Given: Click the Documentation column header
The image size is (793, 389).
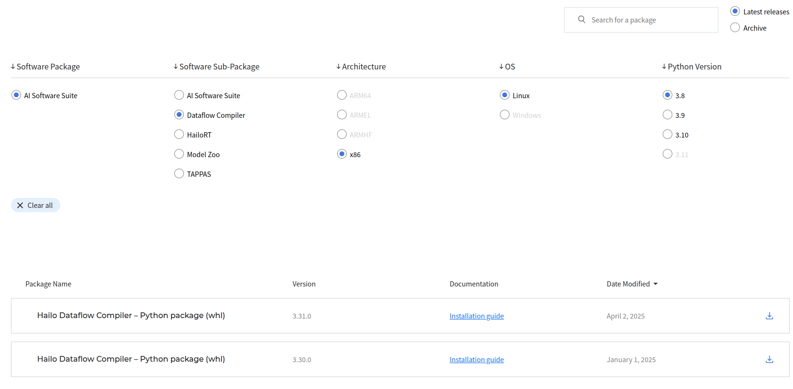Looking at the screenshot, I should click(x=474, y=284).
